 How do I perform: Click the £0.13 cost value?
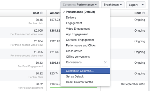[39, 63]
